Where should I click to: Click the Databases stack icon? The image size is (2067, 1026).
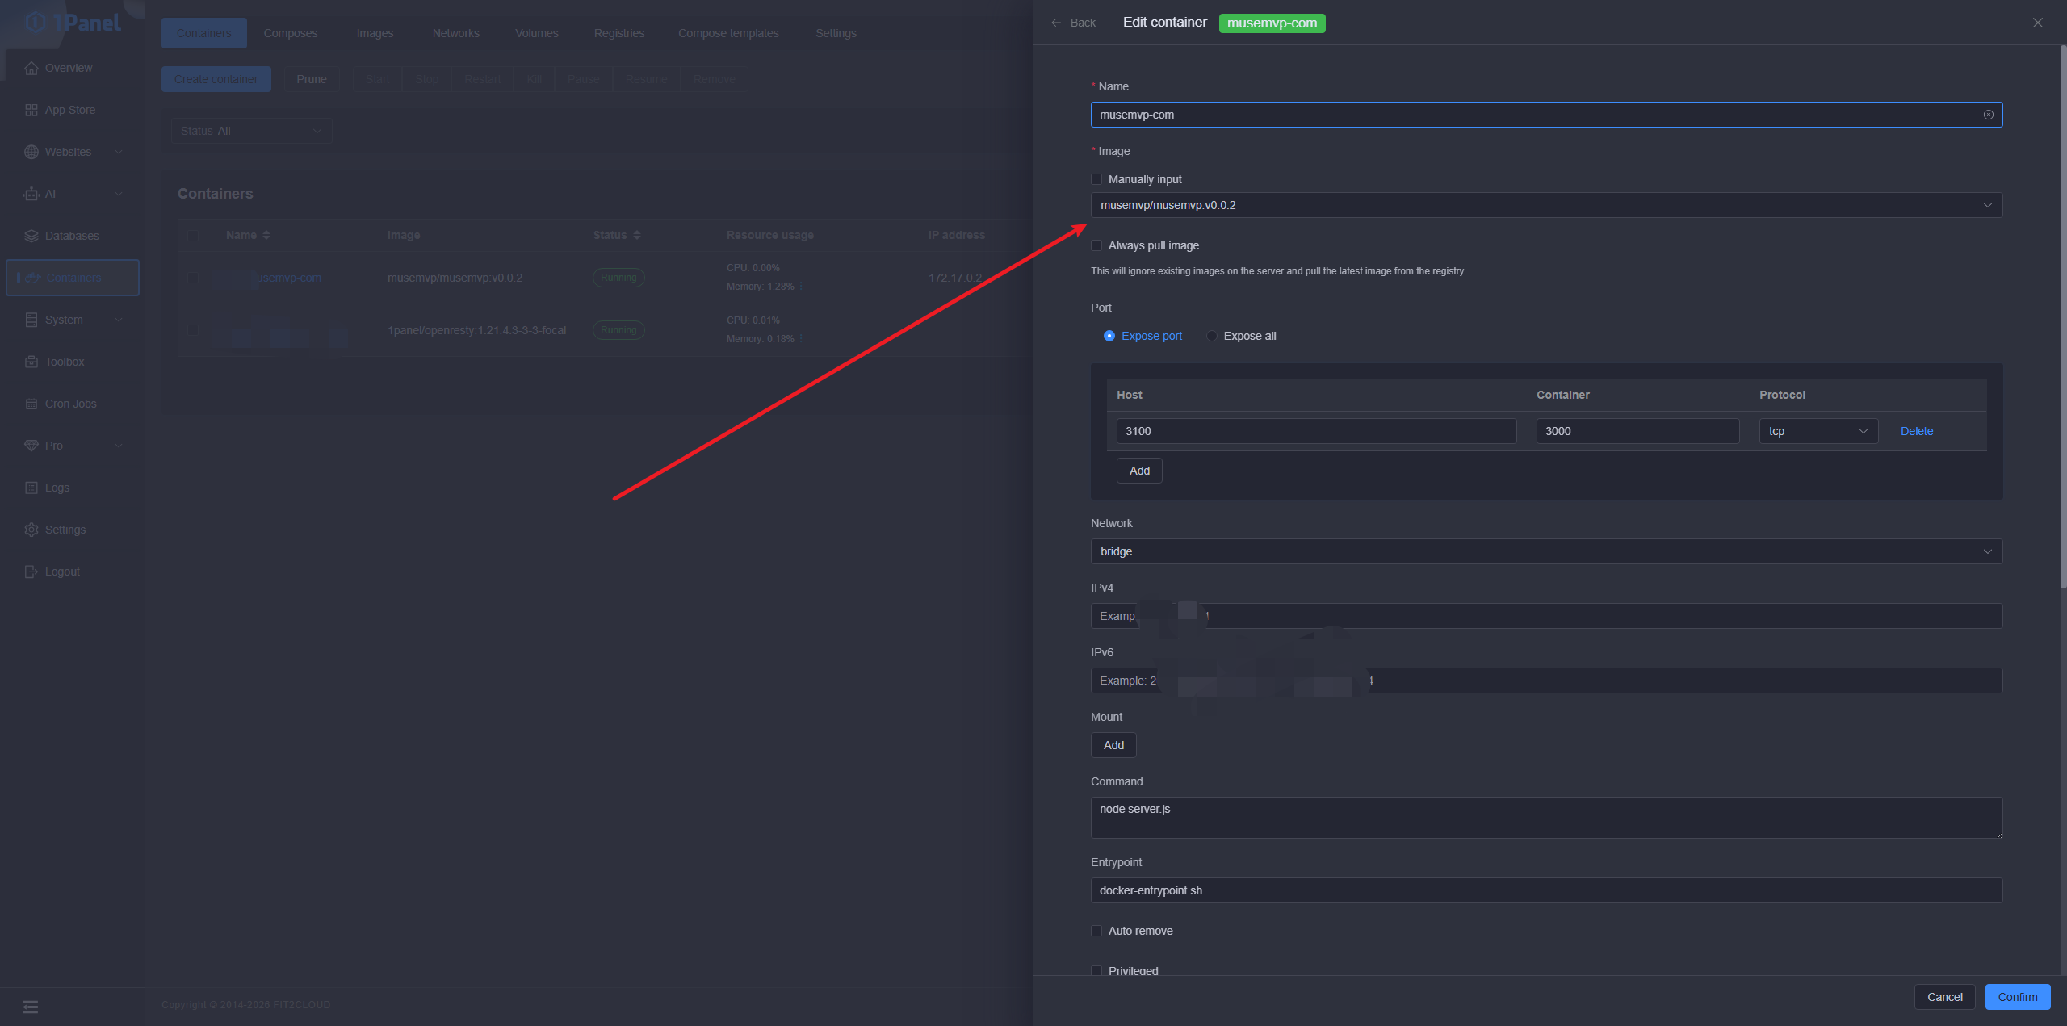(31, 236)
